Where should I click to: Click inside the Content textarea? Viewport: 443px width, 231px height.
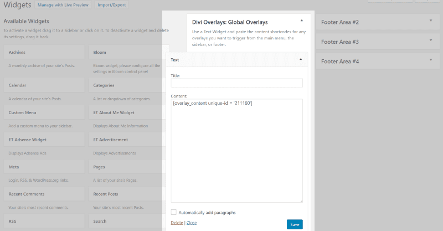click(236, 151)
